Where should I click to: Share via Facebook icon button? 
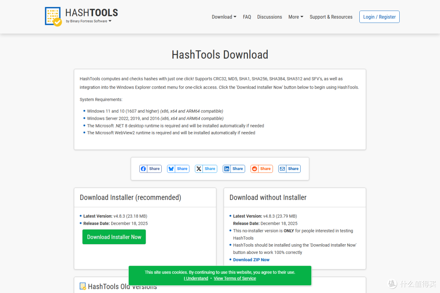[x=150, y=169]
